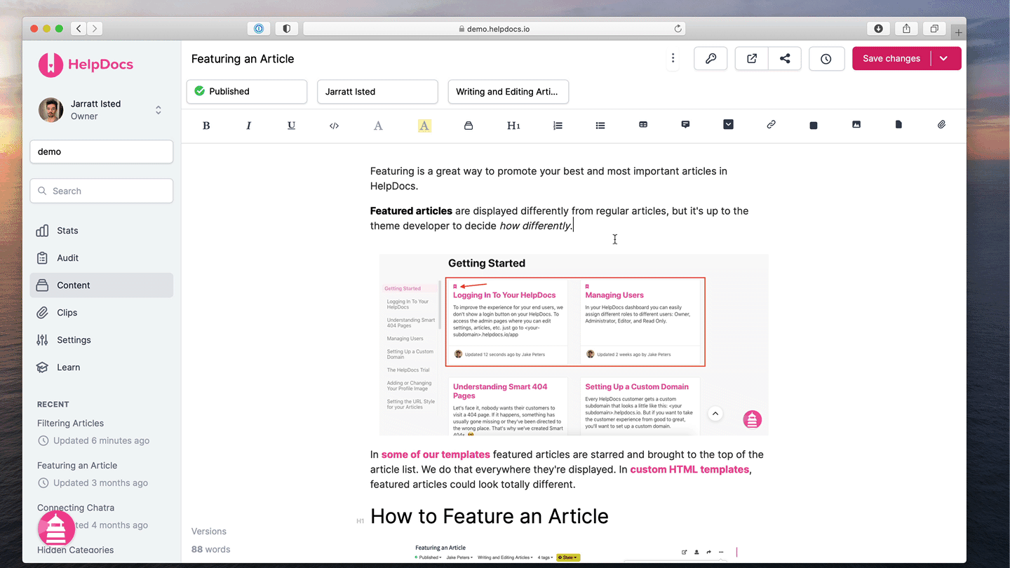
Task: Go back with Safari's back arrow
Action: click(x=79, y=29)
